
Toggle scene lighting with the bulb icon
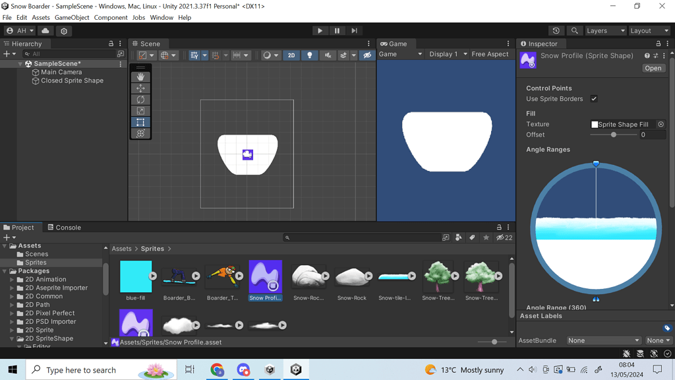coord(309,55)
